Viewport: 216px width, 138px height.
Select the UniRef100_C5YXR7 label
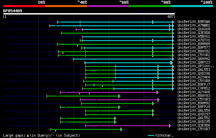[x=194, y=129]
